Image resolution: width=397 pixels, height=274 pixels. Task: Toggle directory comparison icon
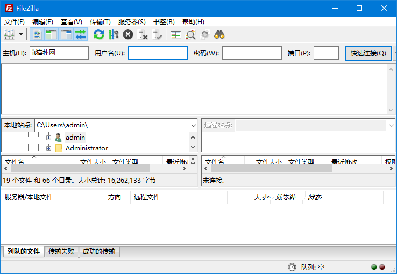(190, 34)
